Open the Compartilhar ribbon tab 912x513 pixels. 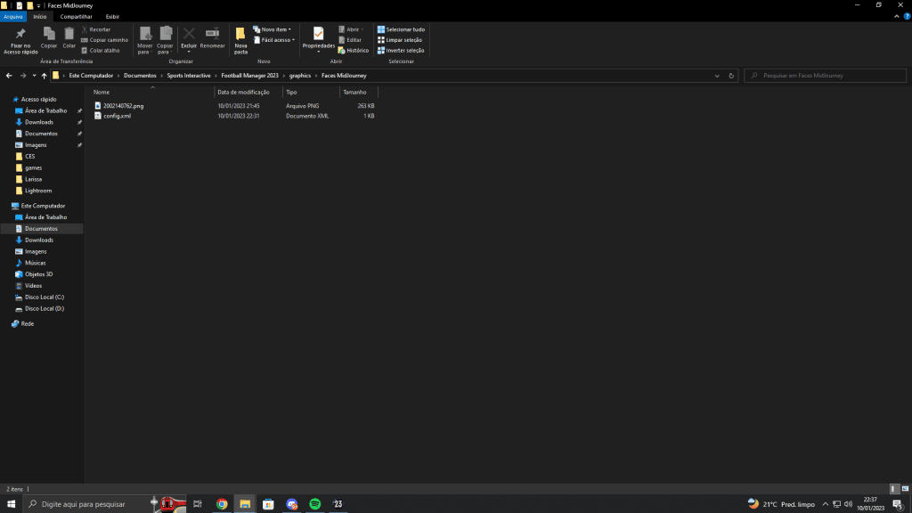coord(76,16)
